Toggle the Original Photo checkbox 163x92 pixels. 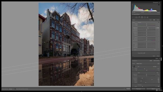click(x=133, y=14)
